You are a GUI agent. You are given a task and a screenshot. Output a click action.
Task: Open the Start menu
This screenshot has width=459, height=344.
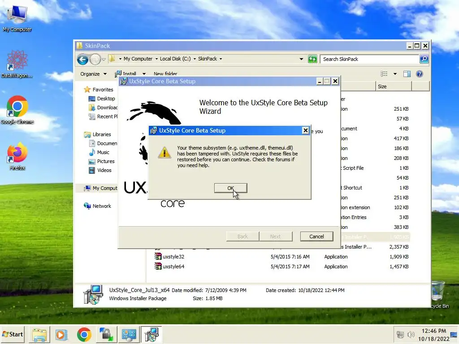coord(12,334)
